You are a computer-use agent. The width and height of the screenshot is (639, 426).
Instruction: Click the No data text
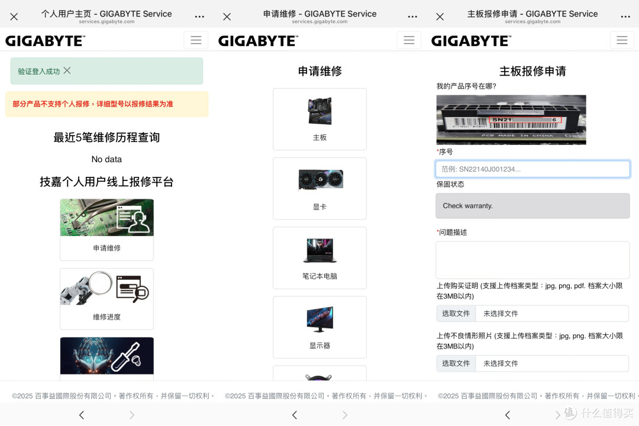[x=106, y=159]
